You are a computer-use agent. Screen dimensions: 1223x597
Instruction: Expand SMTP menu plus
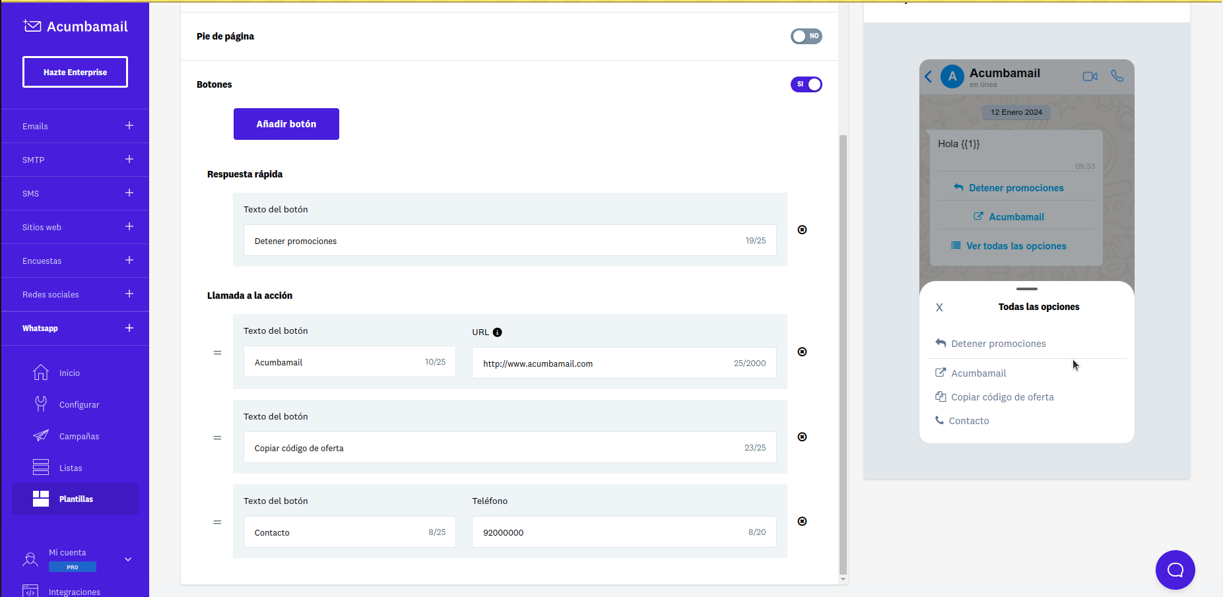tap(129, 159)
